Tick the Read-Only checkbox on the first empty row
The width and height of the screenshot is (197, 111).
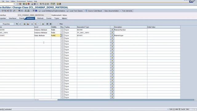pyautogui.click(x=62, y=38)
